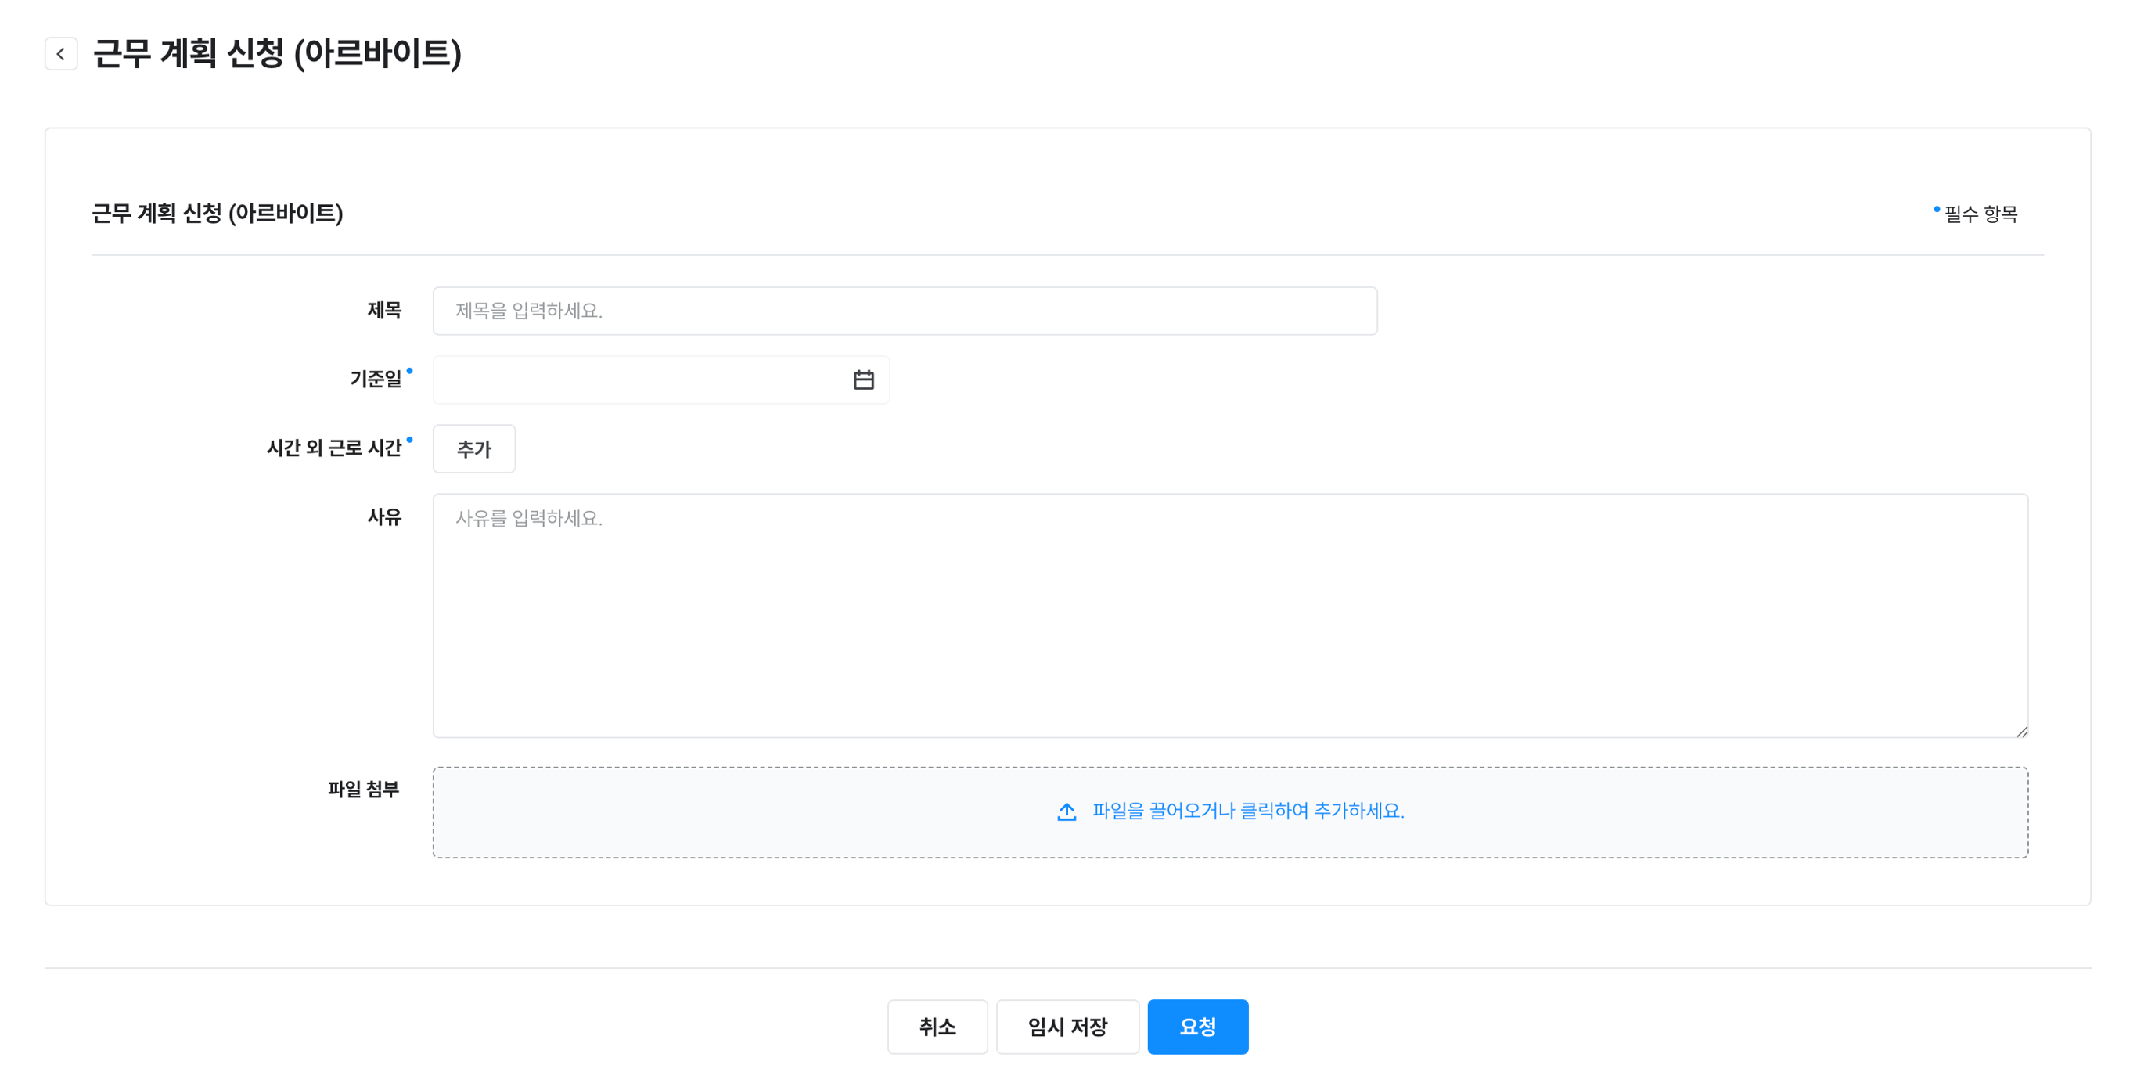Click the page heading 근무 계획 신청 (아르바이트)
Viewport: 2137px width, 1083px height.
point(277,54)
